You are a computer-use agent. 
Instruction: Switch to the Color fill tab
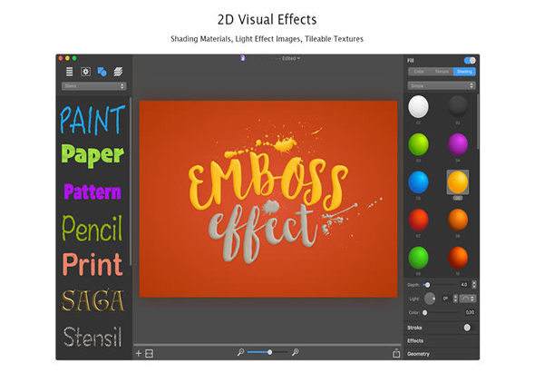[419, 72]
